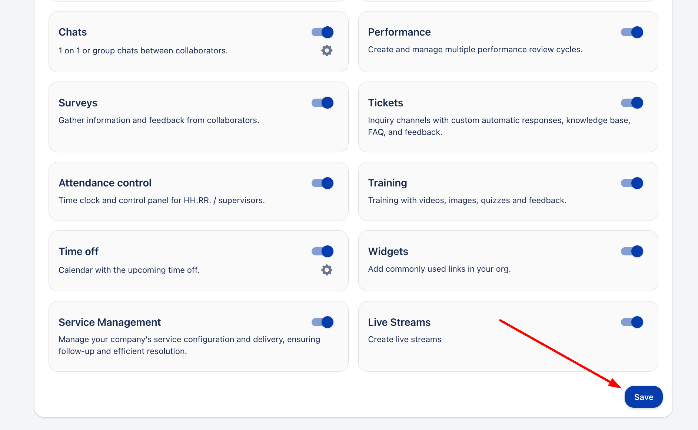Screen dimensions: 698x430
Task: Disable the Tickets toggle switch
Action: tap(632, 103)
